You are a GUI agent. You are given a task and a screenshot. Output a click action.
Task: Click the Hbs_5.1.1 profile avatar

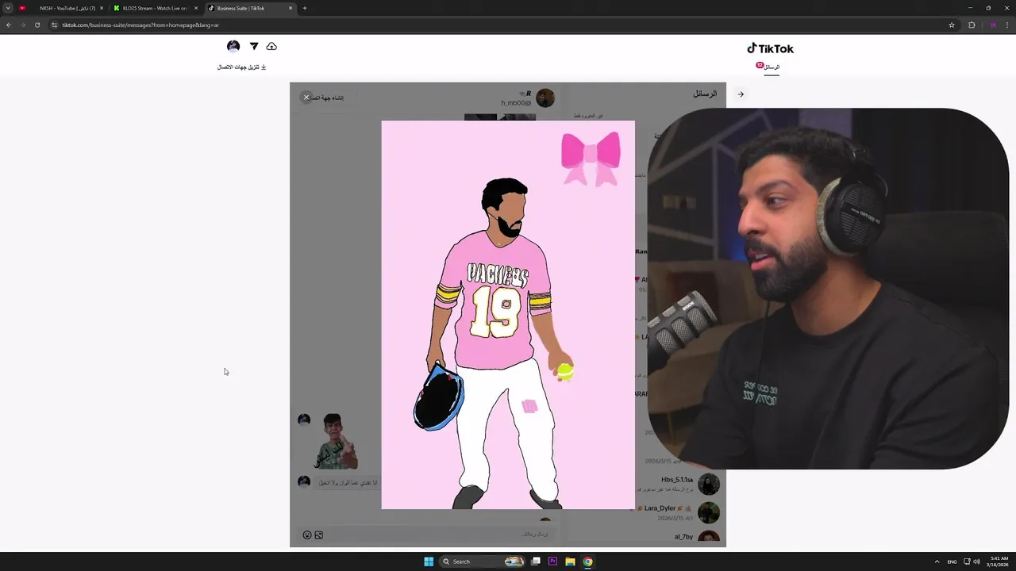click(709, 484)
